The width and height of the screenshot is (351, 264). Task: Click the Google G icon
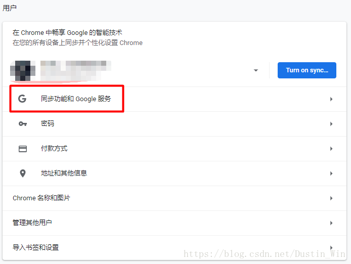tap(22, 99)
